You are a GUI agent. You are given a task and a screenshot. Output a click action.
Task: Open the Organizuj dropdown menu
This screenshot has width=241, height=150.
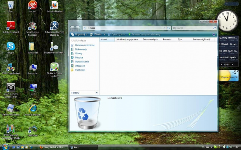[79, 34]
